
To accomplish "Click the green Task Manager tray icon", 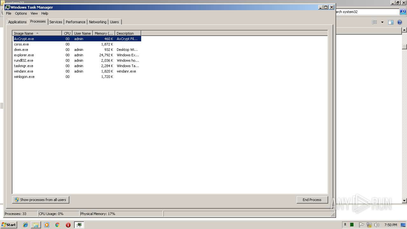I will (352, 225).
